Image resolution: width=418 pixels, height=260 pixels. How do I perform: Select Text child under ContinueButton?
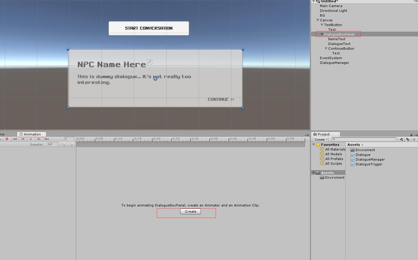click(x=336, y=53)
